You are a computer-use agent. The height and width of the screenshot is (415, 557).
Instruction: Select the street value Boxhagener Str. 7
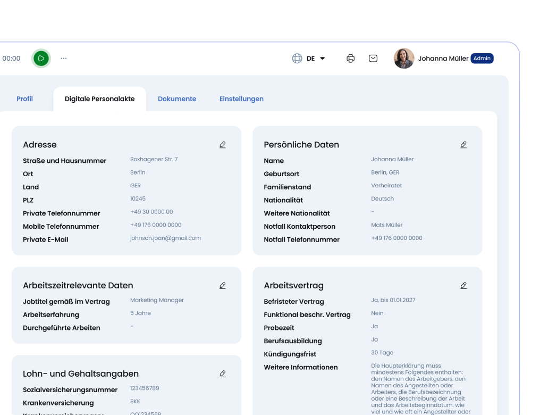(x=154, y=159)
